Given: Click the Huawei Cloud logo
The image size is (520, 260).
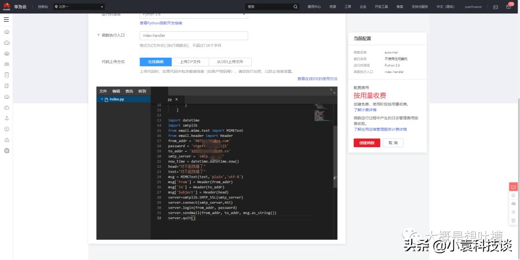Looking at the screenshot, I should pyautogui.click(x=15, y=7).
